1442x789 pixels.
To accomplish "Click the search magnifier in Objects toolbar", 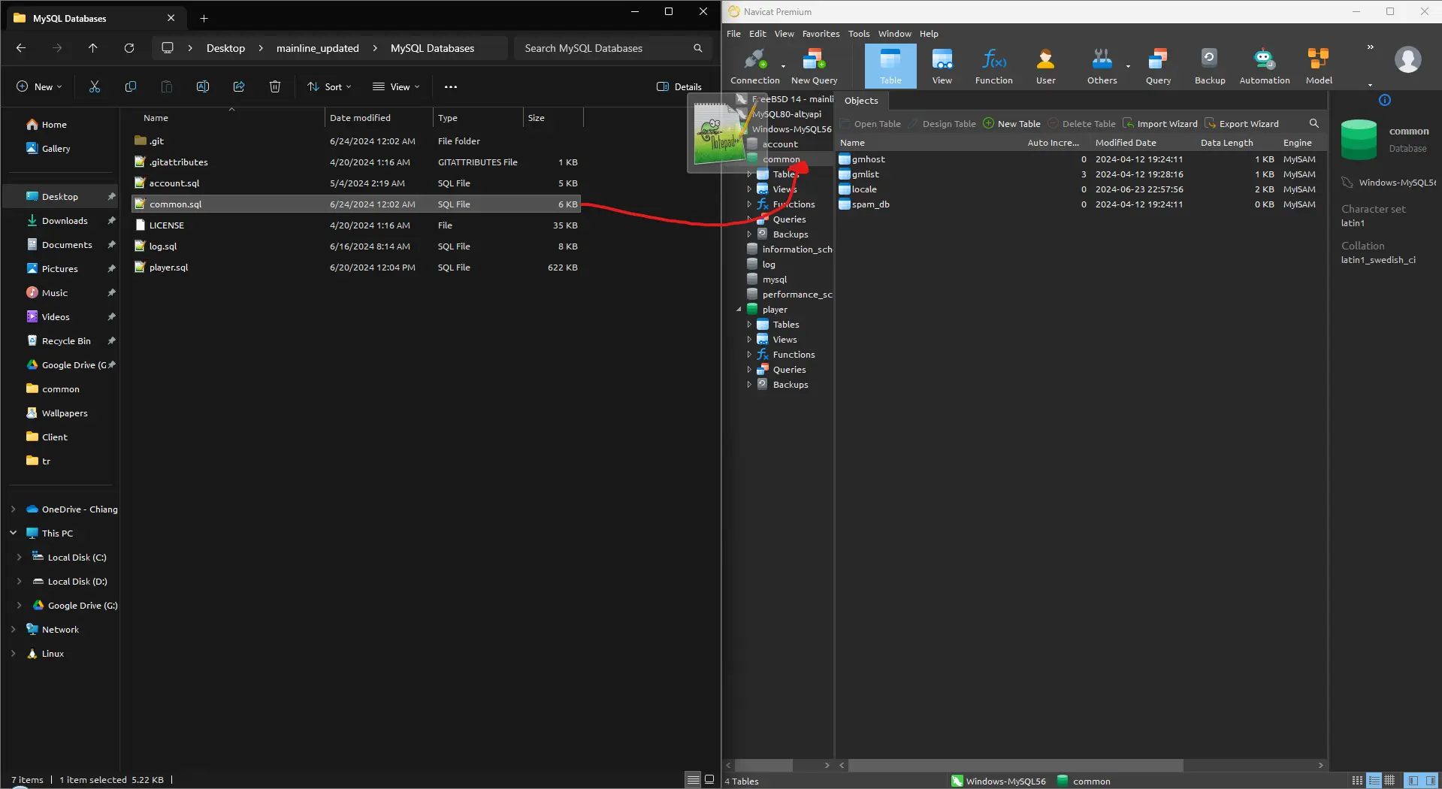I will (x=1314, y=123).
